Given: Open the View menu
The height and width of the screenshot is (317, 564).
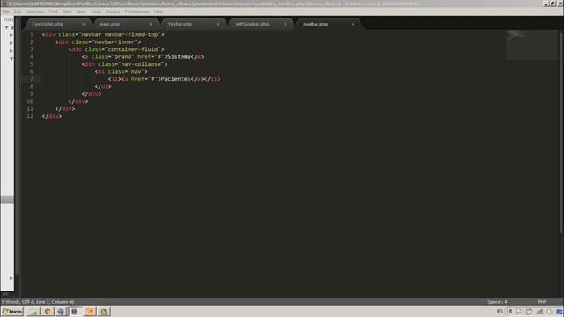Looking at the screenshot, I should [67, 11].
